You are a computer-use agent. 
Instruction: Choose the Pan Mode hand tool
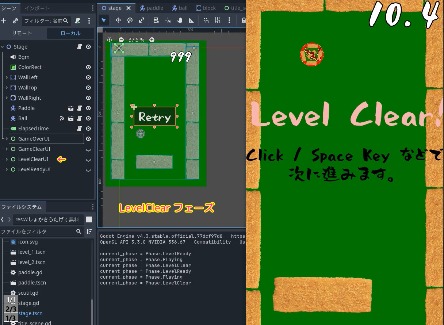[x=180, y=20]
